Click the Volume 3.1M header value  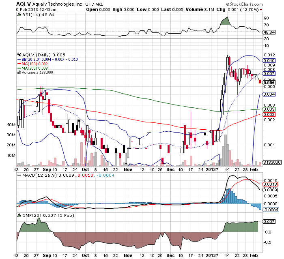(200, 9)
